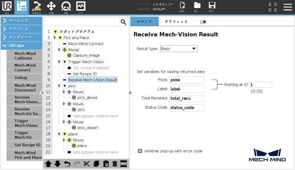Insert Mech-Mind Disconnect URCap
The height and width of the screenshot is (170, 295).
pos(24,88)
